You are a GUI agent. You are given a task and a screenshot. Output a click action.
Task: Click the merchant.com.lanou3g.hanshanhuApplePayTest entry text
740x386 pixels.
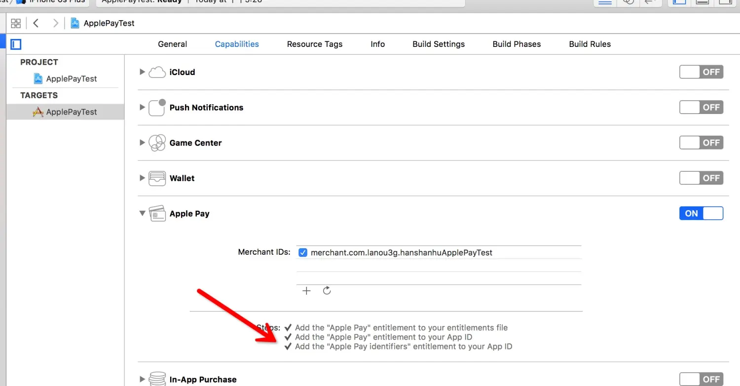click(x=402, y=252)
